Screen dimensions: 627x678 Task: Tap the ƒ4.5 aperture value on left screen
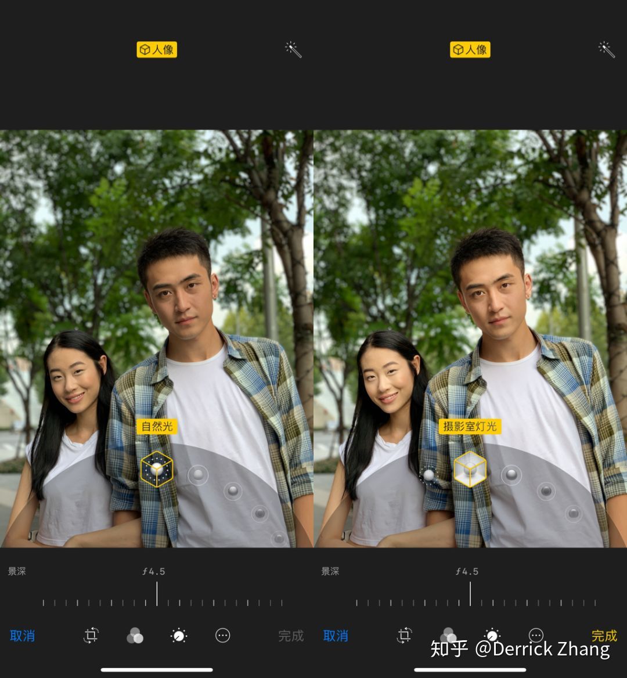(154, 571)
